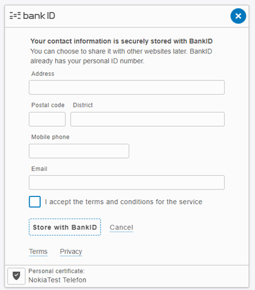Image resolution: width=255 pixels, height=290 pixels.
Task: Click the Postal code label
Action: pyautogui.click(x=48, y=105)
